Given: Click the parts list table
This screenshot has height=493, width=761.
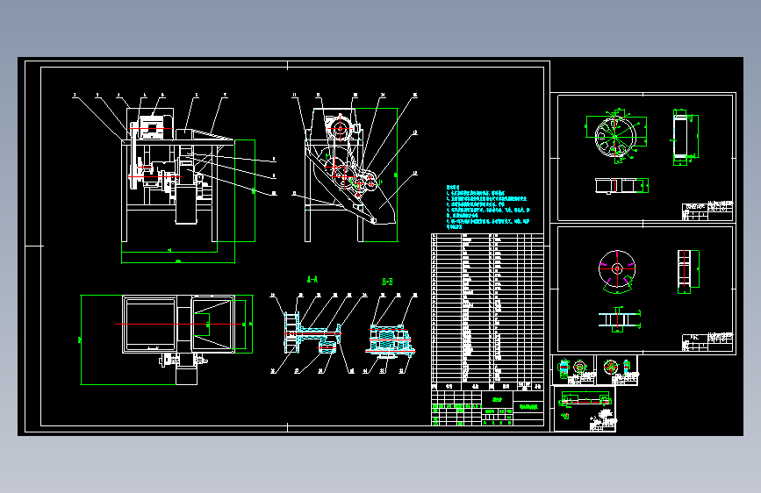Looking at the screenshot, I should (x=487, y=311).
